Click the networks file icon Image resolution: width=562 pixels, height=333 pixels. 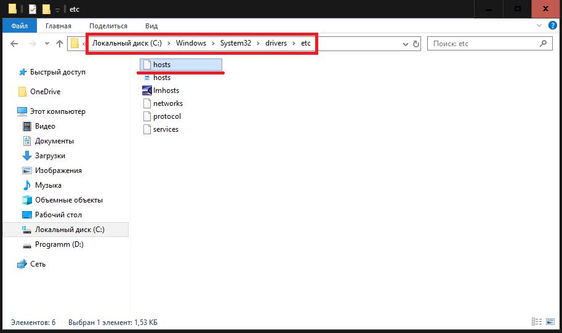(x=147, y=103)
